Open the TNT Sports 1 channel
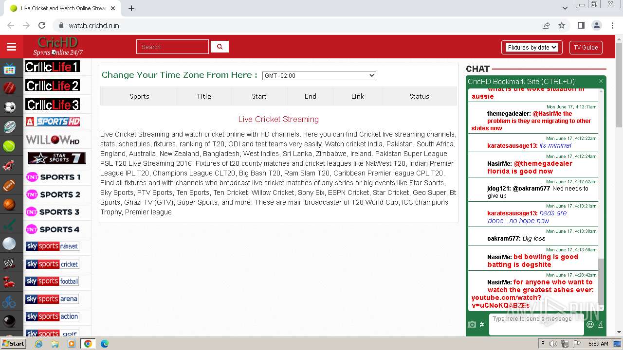The width and height of the screenshot is (623, 350). (53, 177)
